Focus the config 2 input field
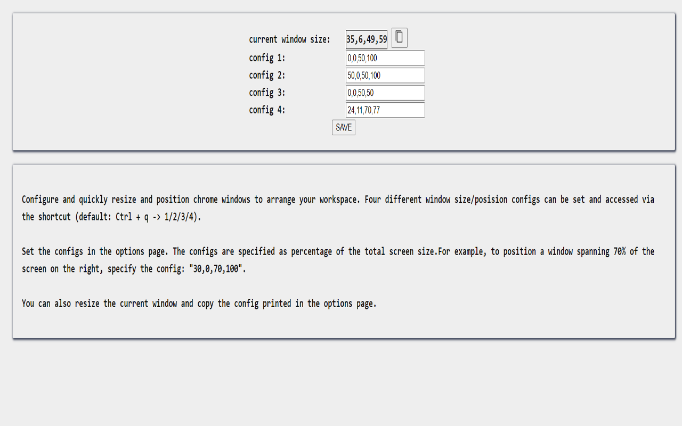Screen dimensions: 682x426 [385, 76]
